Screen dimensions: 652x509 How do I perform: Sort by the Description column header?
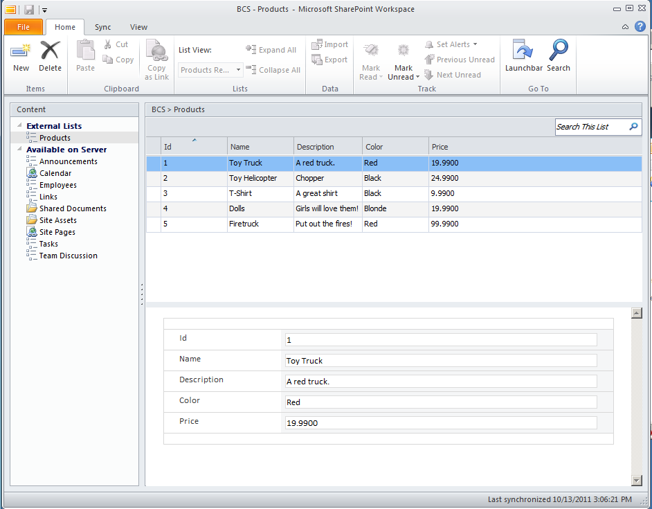click(x=327, y=147)
